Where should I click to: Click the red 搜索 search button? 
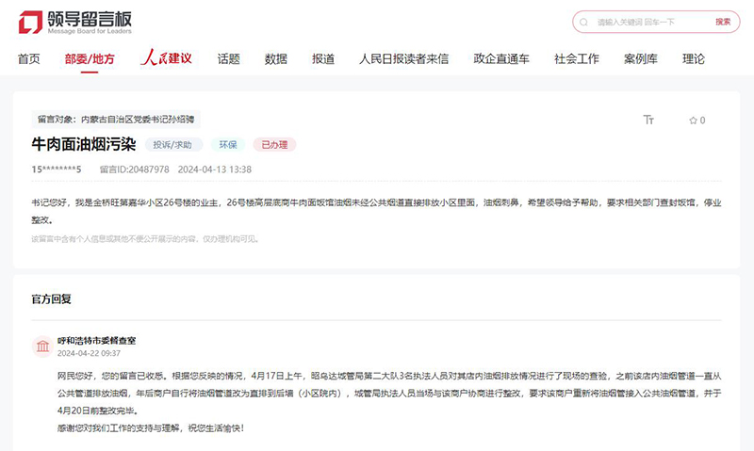(x=723, y=22)
